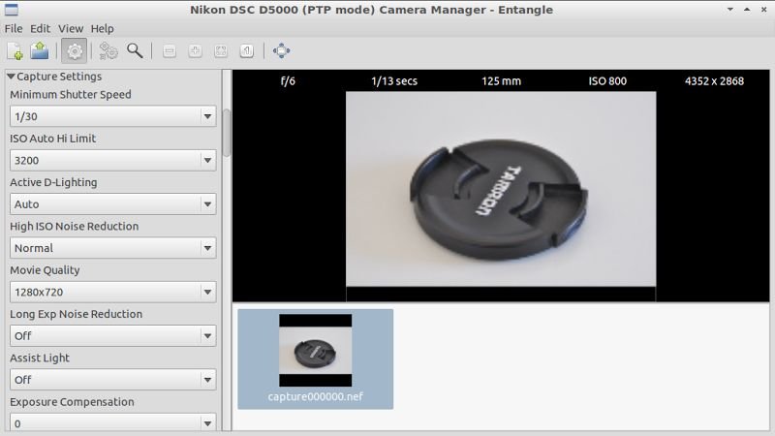Click the zoom normal size icon
Screen dimensions: 775x436
pos(247,50)
